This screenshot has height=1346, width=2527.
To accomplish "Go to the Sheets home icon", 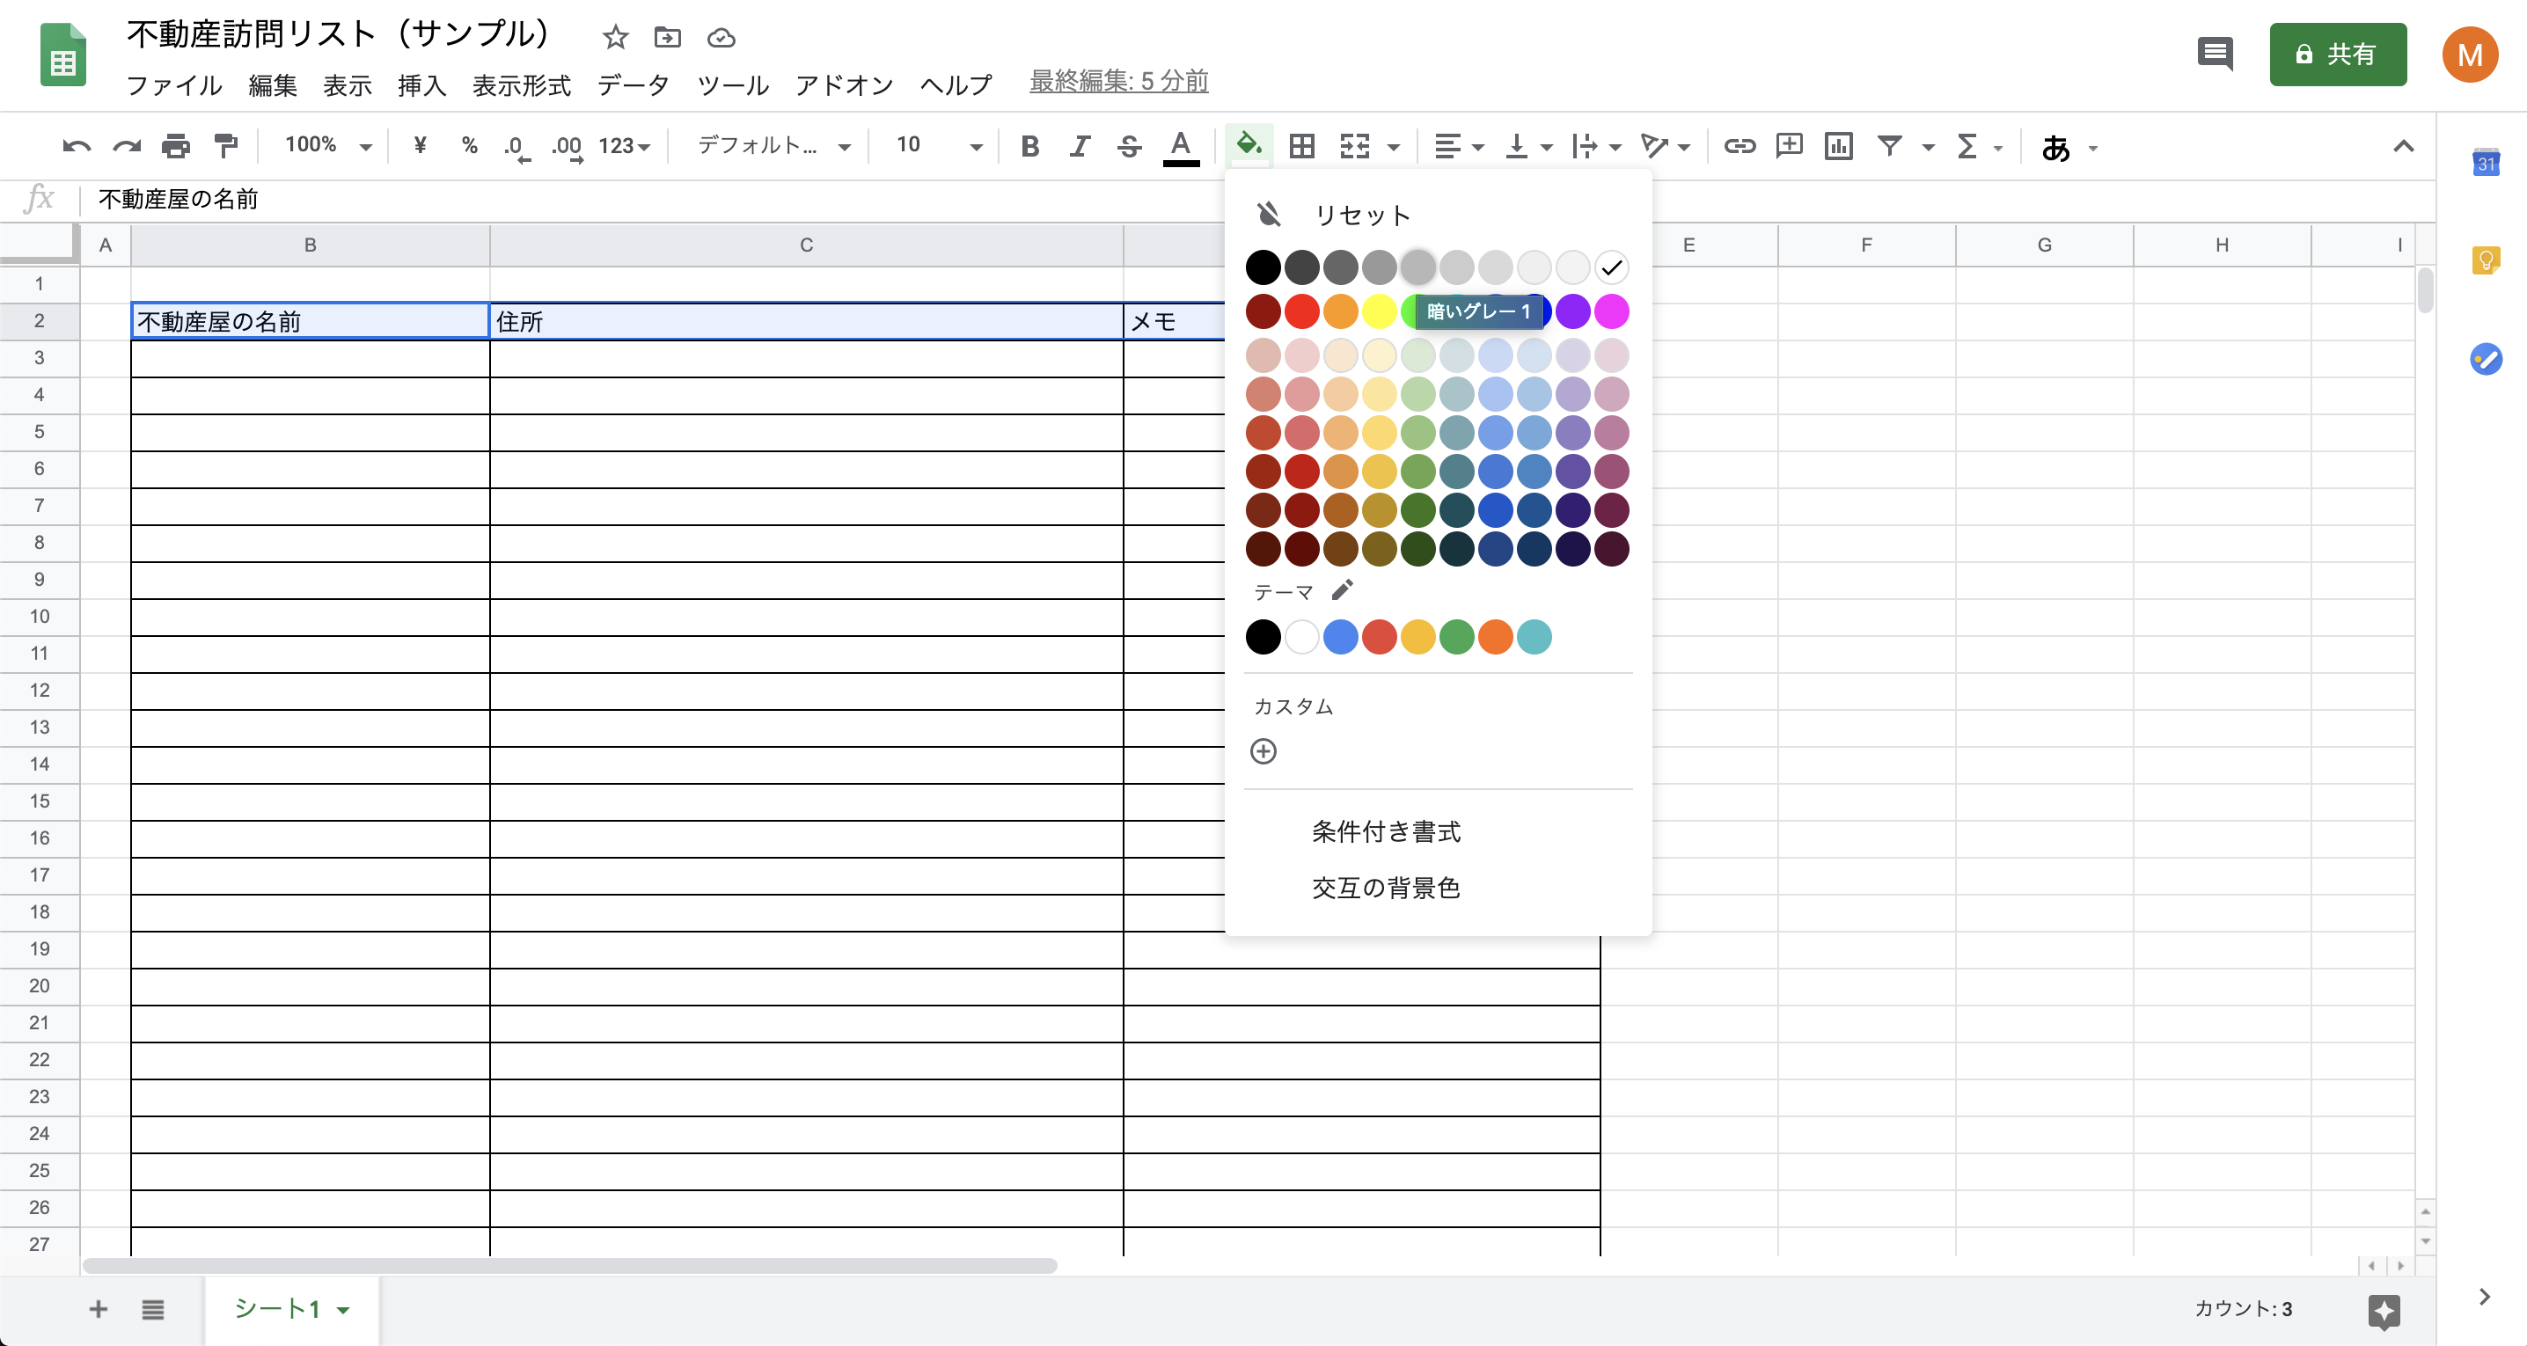I will click(x=62, y=55).
